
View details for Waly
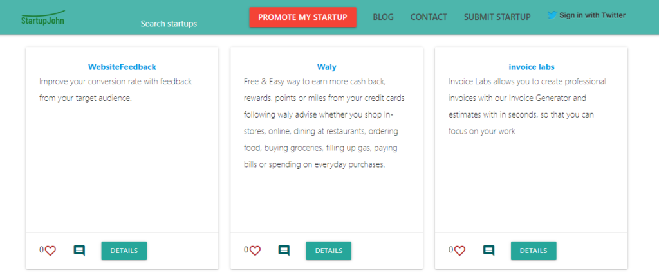[x=328, y=251]
